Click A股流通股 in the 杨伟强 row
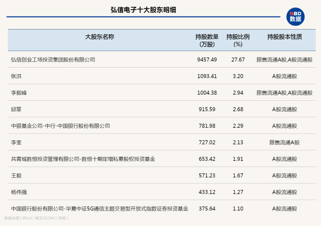 click(285, 192)
